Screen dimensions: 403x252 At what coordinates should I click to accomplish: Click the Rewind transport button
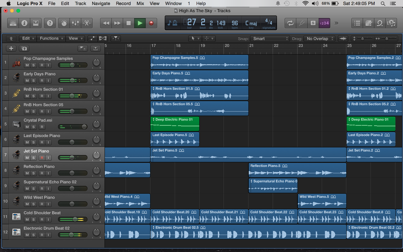tap(106, 23)
